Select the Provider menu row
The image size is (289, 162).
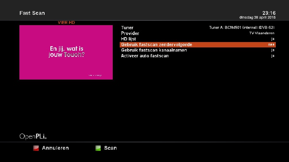click(x=198, y=33)
